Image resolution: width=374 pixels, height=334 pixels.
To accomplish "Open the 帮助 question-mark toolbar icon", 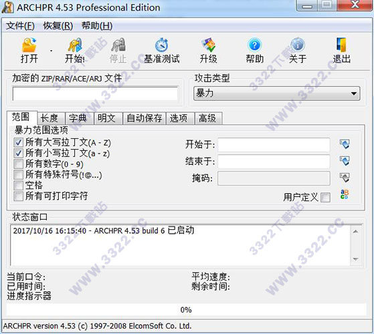I will [x=254, y=45].
